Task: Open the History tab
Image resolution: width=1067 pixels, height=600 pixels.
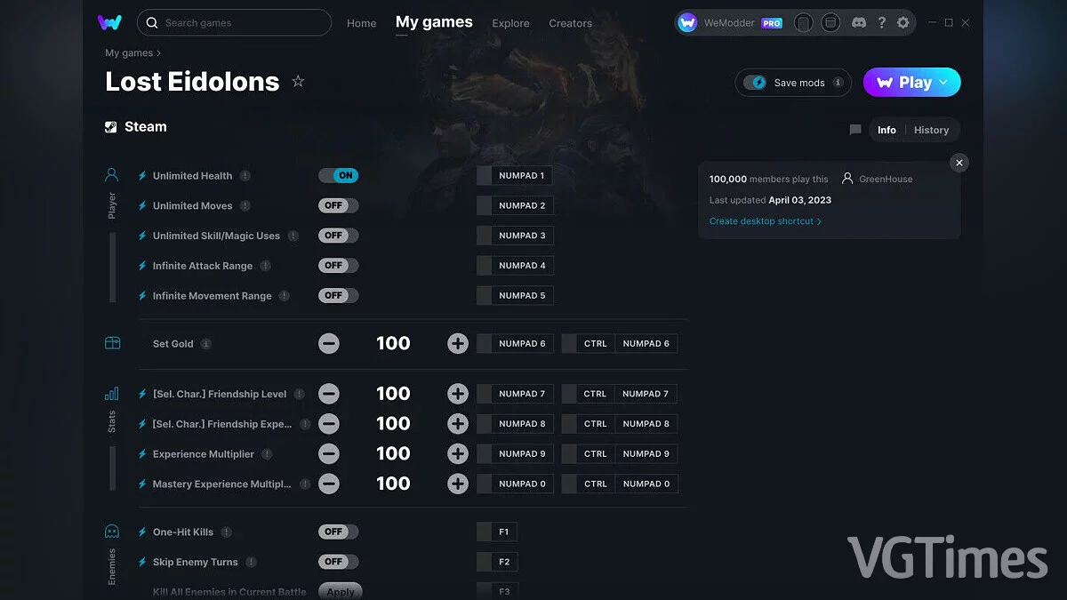Action: click(x=931, y=130)
